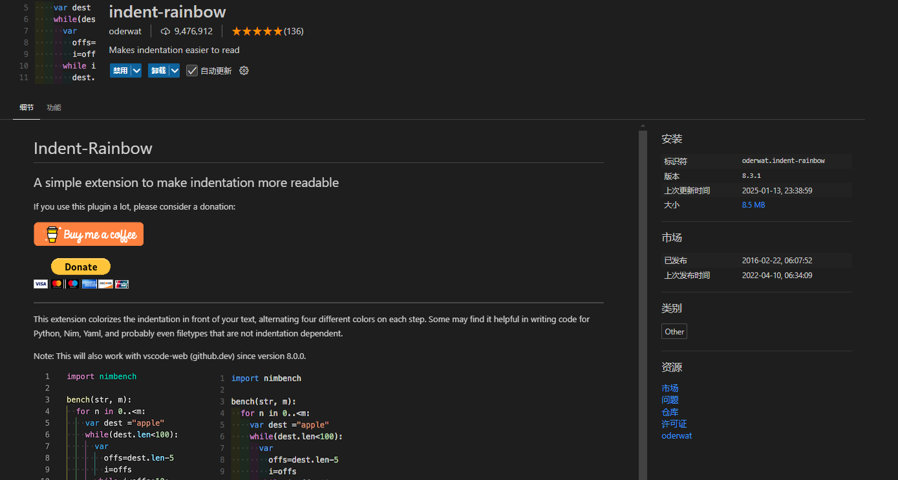Click the 2022-04-10, 06:34:09 release date

(777, 275)
